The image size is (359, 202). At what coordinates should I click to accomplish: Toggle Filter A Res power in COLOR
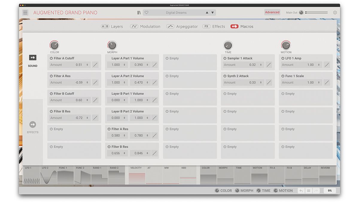pyautogui.click(x=51, y=76)
